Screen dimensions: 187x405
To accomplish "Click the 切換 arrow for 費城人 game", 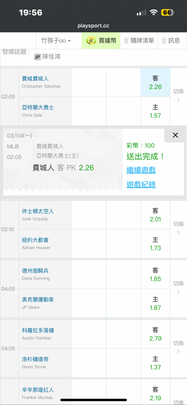I will click(178, 100).
